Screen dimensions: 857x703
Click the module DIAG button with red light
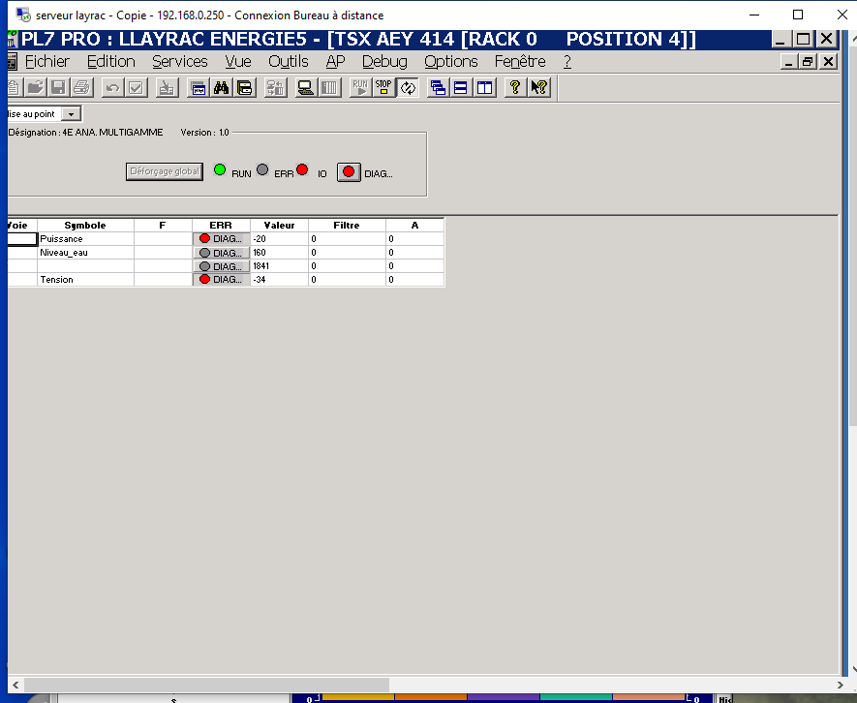pos(349,172)
